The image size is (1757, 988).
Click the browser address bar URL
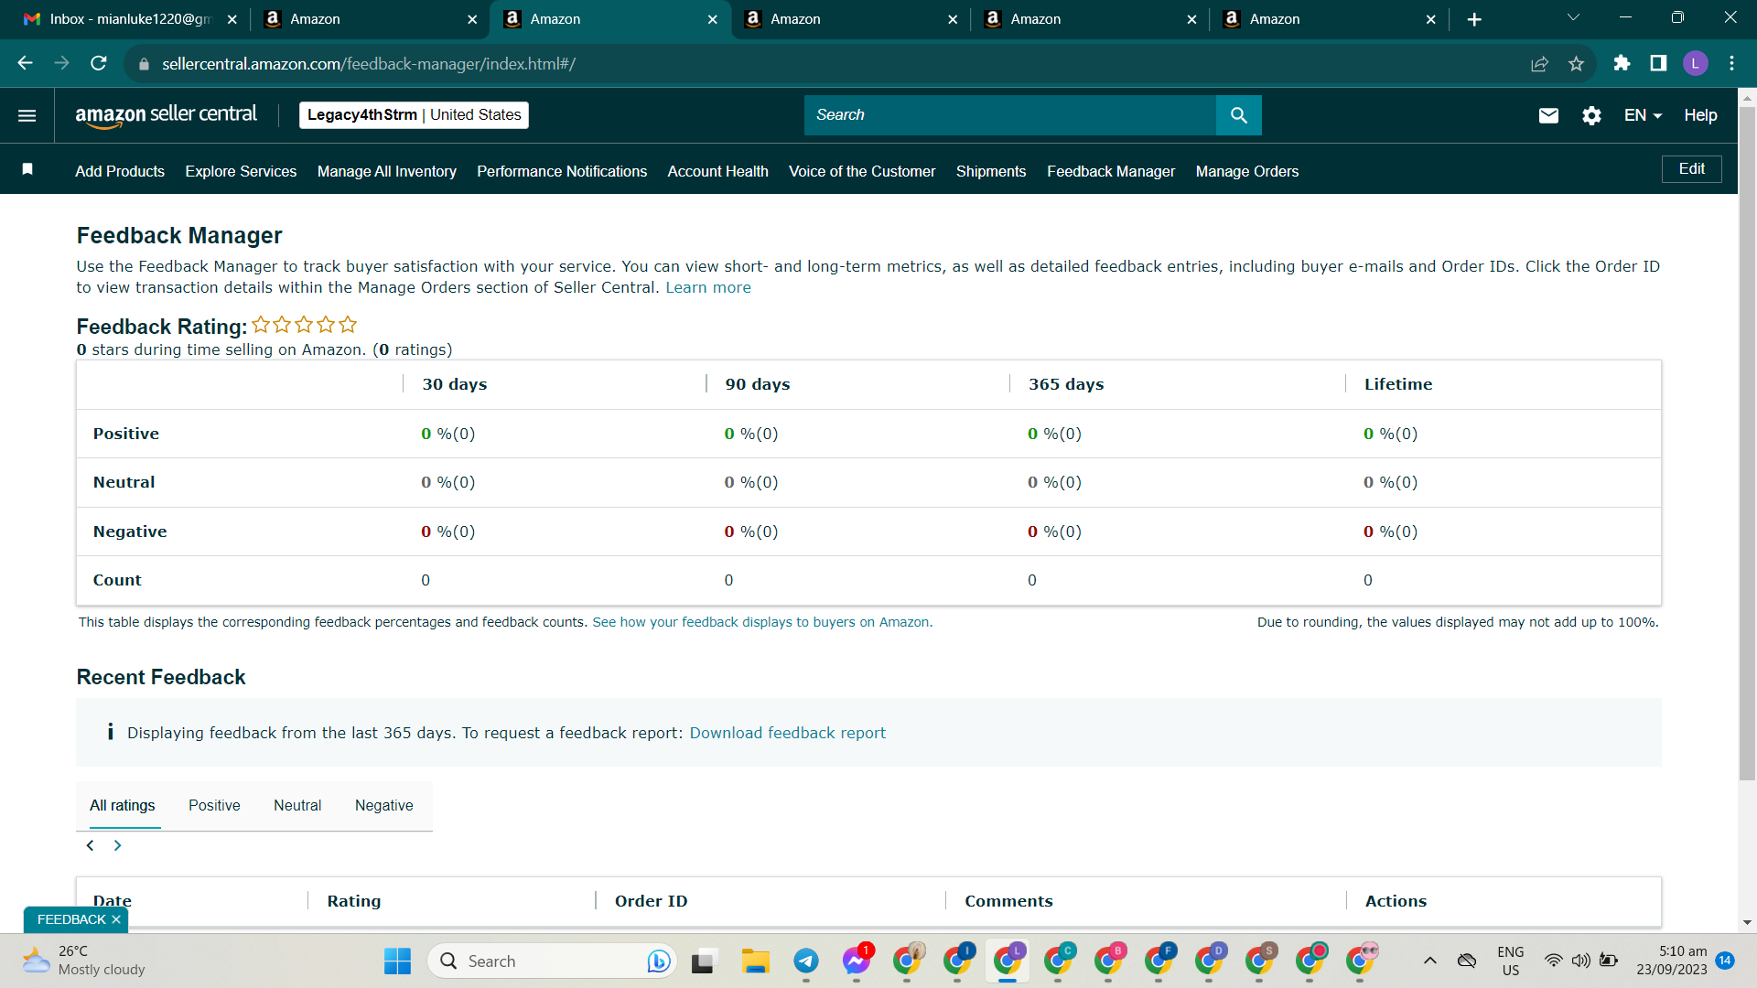click(x=369, y=64)
